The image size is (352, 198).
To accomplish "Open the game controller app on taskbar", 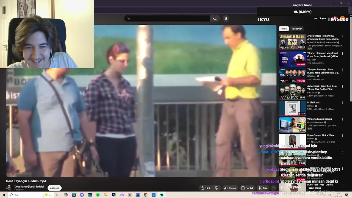I will (x=122, y=195).
